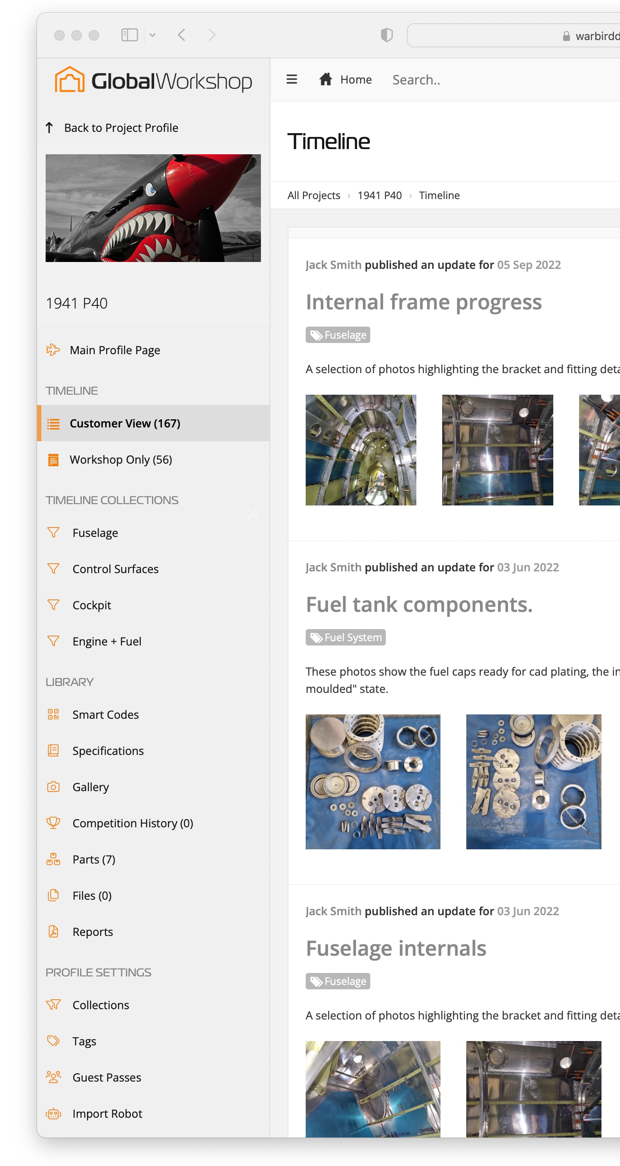Click the Cockpit filter icon

click(x=53, y=605)
